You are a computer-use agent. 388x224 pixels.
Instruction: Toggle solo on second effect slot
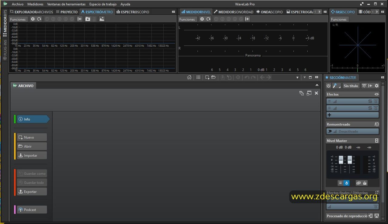point(370,108)
